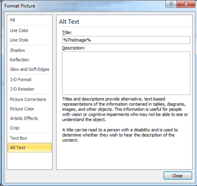The image size is (197, 186).
Task: Select Line Color in the sidebar
Action: point(30,30)
